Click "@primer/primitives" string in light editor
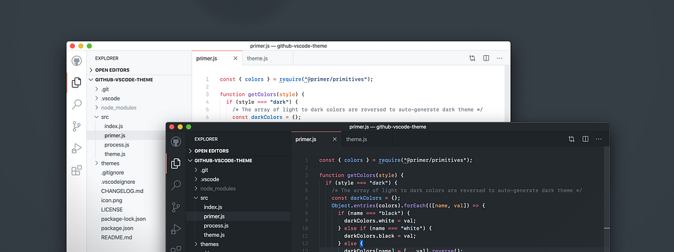This screenshot has height=252, width=674. [x=336, y=79]
